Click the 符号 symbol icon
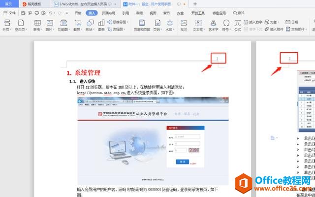The height and width of the screenshot is (197, 315). coord(226,23)
